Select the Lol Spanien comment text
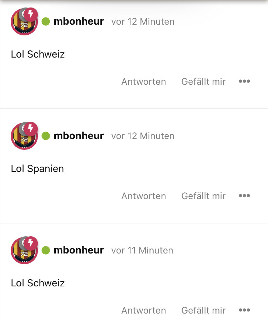Image resolution: width=268 pixels, height=325 pixels. coord(38,168)
